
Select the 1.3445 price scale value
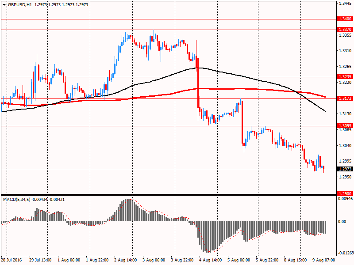[x=345, y=3]
